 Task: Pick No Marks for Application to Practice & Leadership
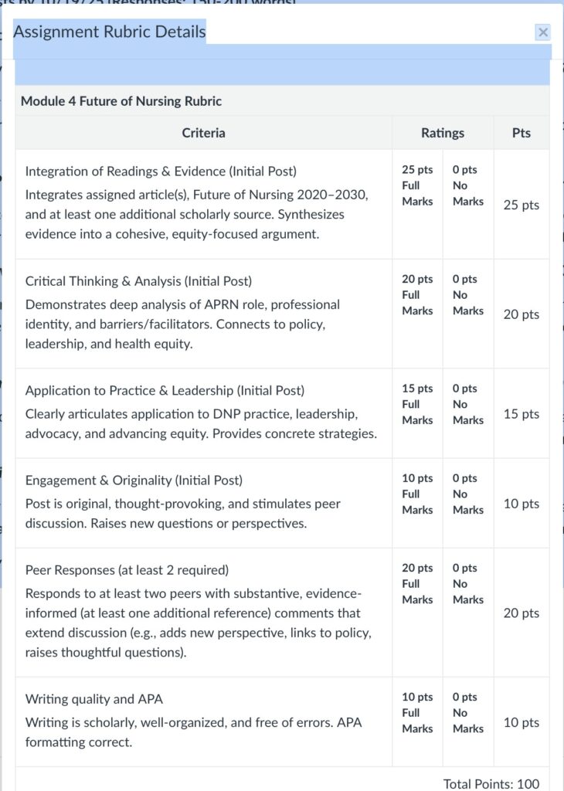pyautogui.click(x=467, y=405)
